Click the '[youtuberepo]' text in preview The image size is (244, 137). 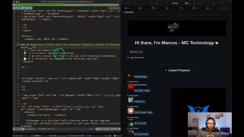coord(140,85)
